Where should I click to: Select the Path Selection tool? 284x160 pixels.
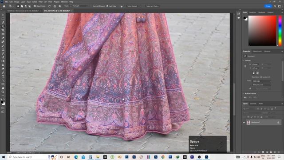(3, 80)
